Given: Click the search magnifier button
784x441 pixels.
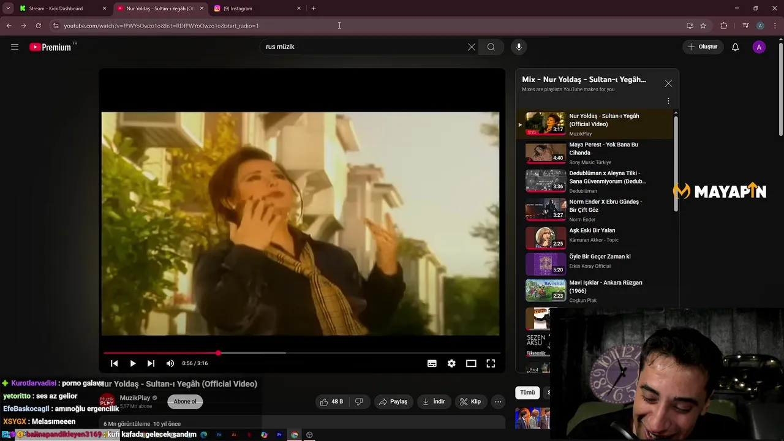Looking at the screenshot, I should coord(491,47).
